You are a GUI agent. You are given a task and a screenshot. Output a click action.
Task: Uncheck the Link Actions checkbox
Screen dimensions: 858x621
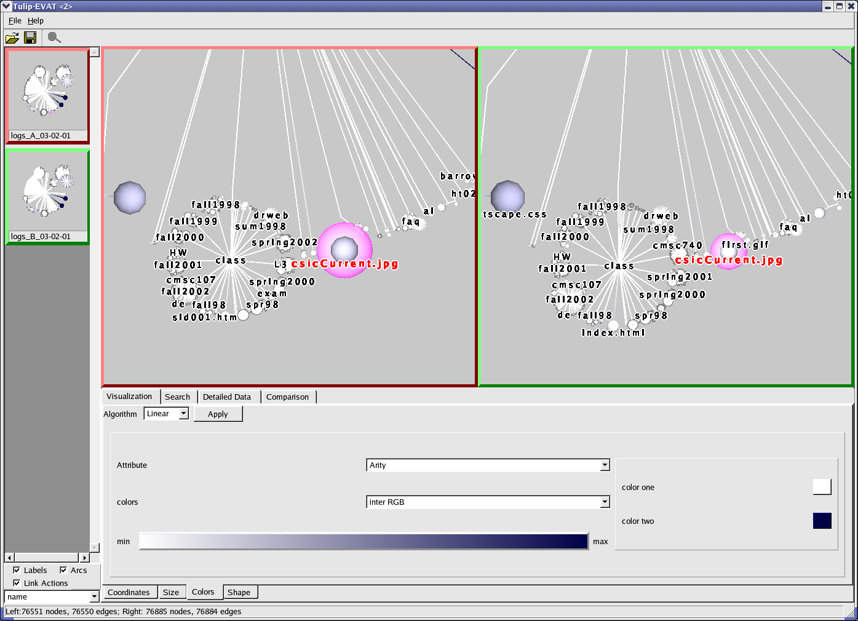click(x=17, y=583)
